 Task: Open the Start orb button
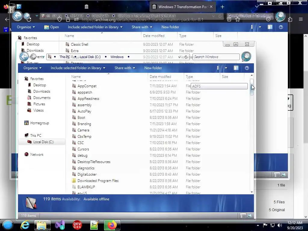click(x=8, y=225)
